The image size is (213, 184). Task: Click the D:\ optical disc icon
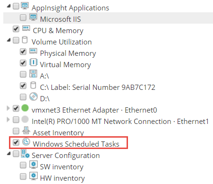coord(34,96)
